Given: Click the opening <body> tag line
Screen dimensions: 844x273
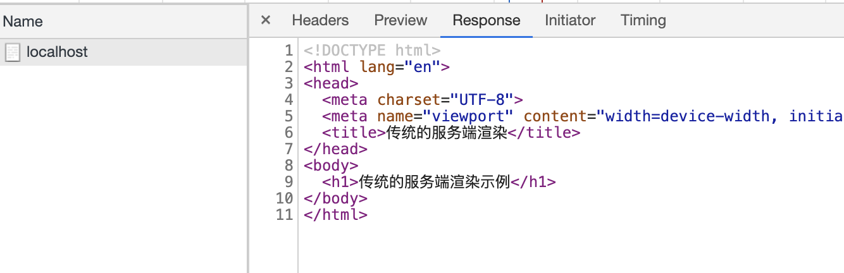Looking at the screenshot, I should pos(331,166).
